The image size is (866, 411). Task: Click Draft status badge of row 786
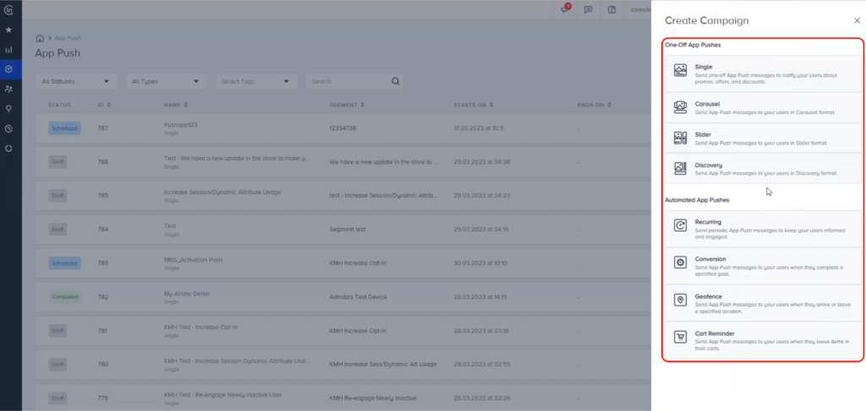tap(58, 162)
